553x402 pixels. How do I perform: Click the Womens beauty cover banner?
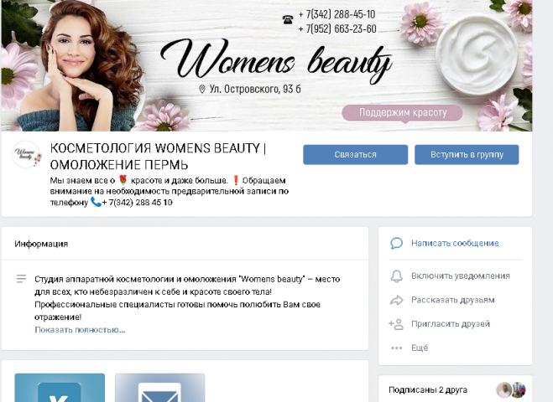coord(267,65)
